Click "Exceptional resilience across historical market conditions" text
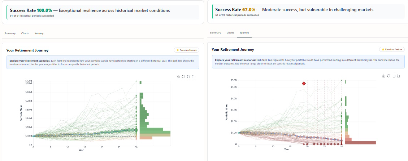The height and width of the screenshot is (161, 408). click(x=115, y=10)
